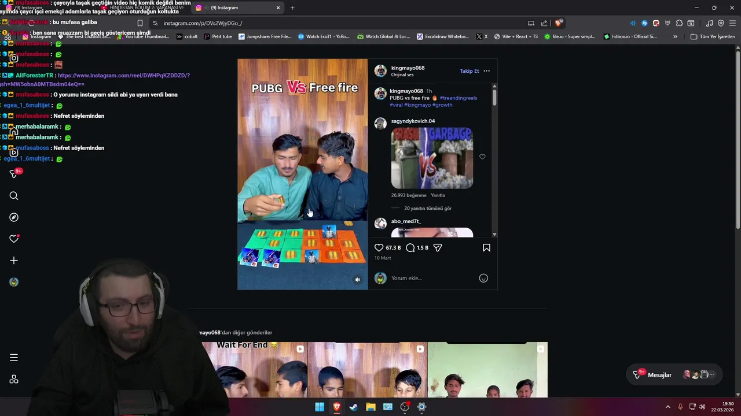
Task: Open the TRASH vs GARBAGE comment GIF
Action: tap(432, 158)
